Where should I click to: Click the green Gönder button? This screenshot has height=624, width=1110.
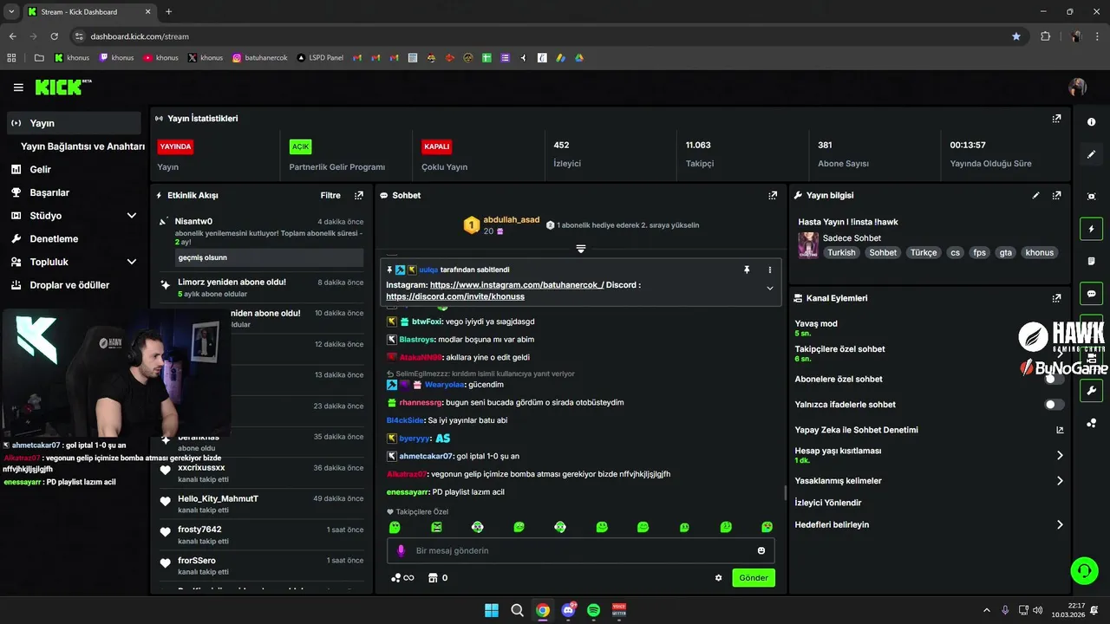point(754,578)
